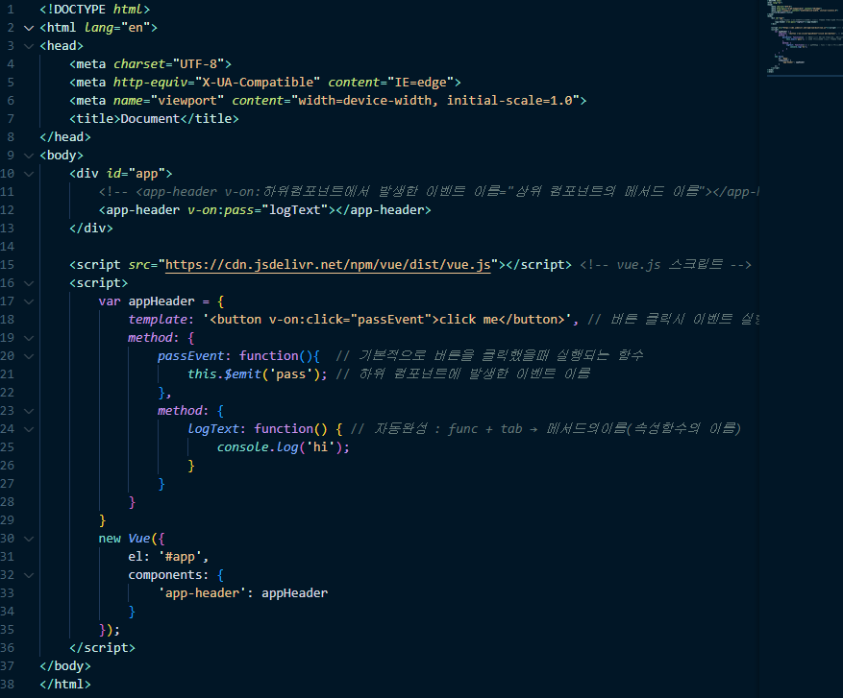Image resolution: width=843 pixels, height=698 pixels.
Task: Collapse the nested method fold on line 23
Action: click(x=29, y=411)
